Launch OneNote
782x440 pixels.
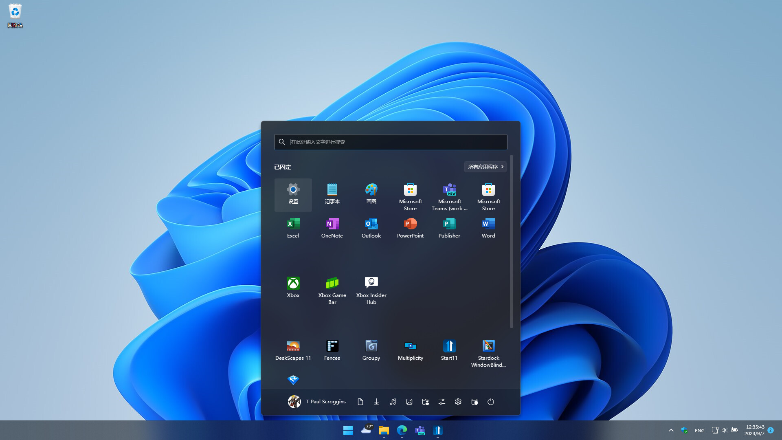[x=332, y=228]
